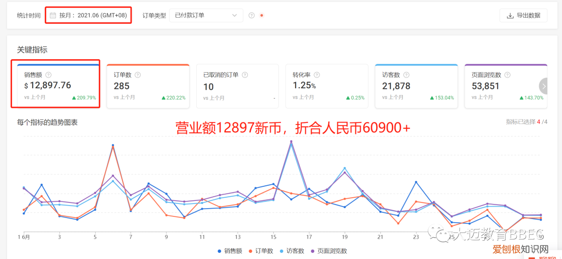Open the 2021.06 monthly date range field
The image size is (562, 259).
tap(88, 16)
